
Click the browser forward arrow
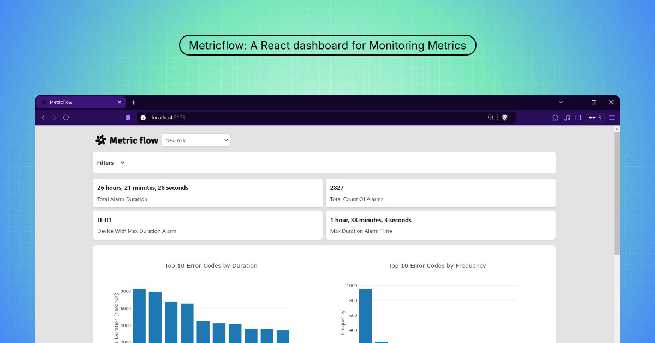click(x=55, y=118)
